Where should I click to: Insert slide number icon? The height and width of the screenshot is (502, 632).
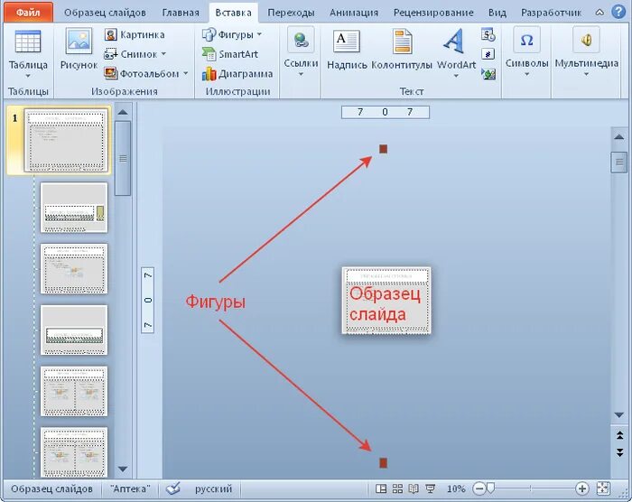[488, 54]
